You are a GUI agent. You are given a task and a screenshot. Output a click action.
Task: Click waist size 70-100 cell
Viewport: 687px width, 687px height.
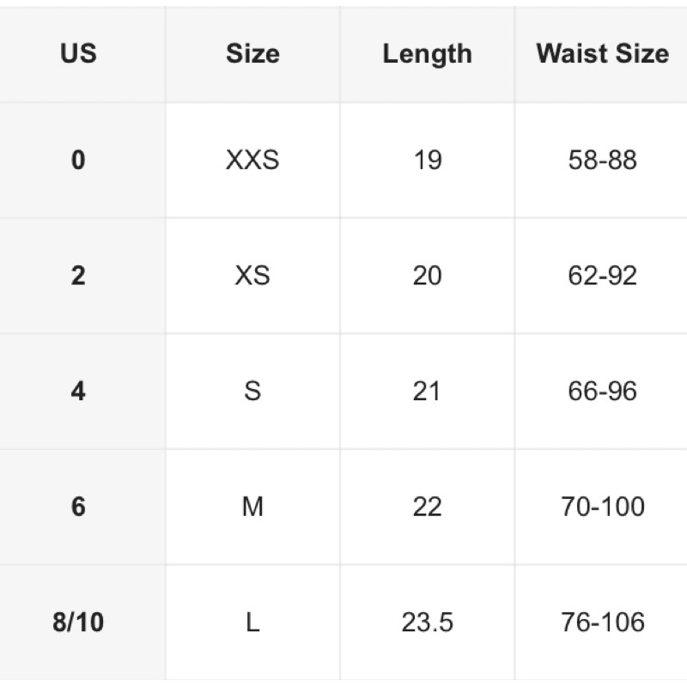pos(602,507)
